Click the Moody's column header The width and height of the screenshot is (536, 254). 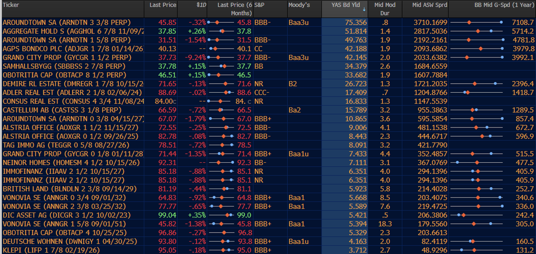coord(299,5)
